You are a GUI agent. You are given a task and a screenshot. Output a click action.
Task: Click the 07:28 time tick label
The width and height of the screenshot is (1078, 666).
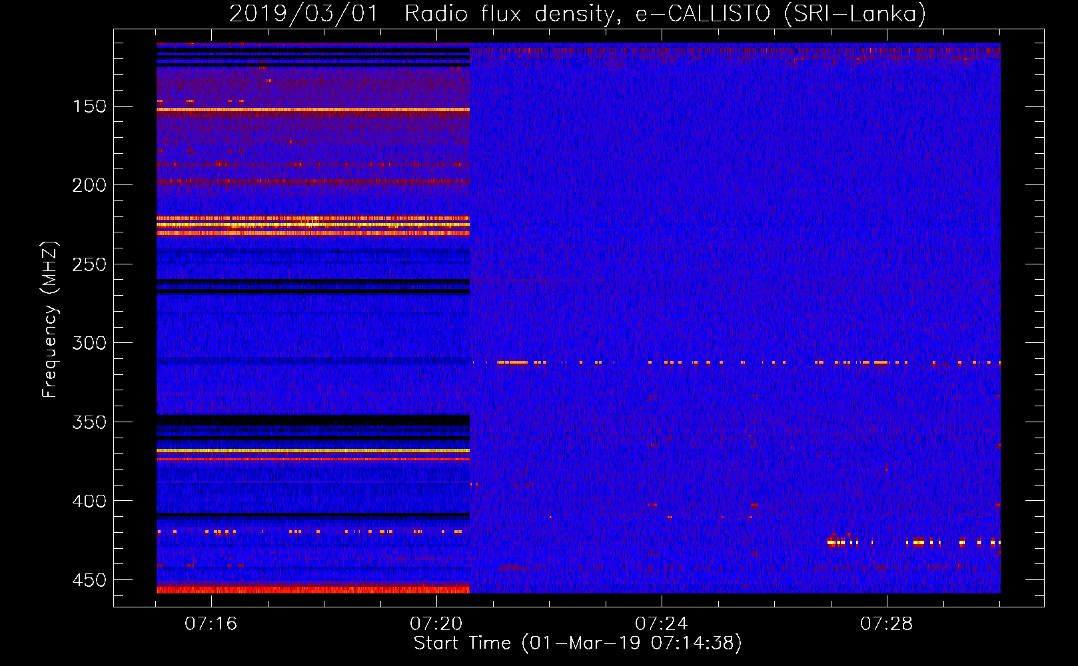pyautogui.click(x=887, y=624)
